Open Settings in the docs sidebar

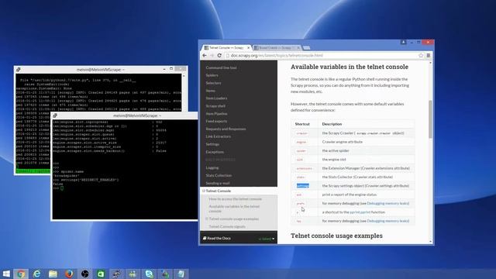(212, 144)
